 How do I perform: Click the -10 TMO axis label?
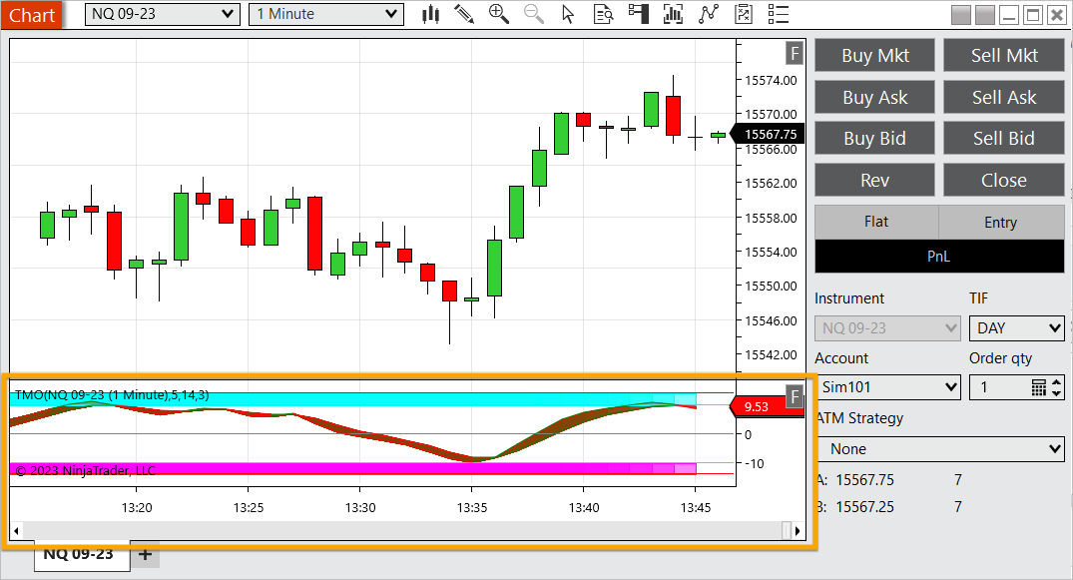tap(755, 463)
